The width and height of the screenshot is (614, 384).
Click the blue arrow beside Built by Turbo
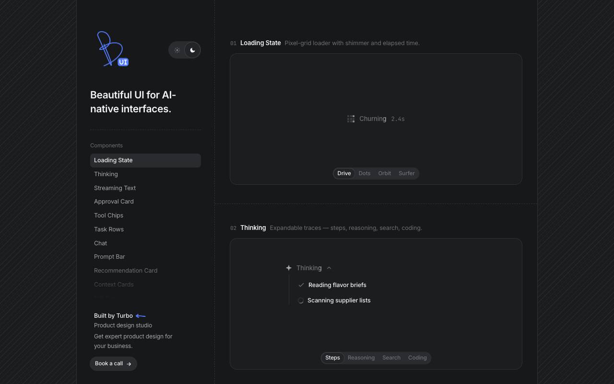pyautogui.click(x=141, y=316)
